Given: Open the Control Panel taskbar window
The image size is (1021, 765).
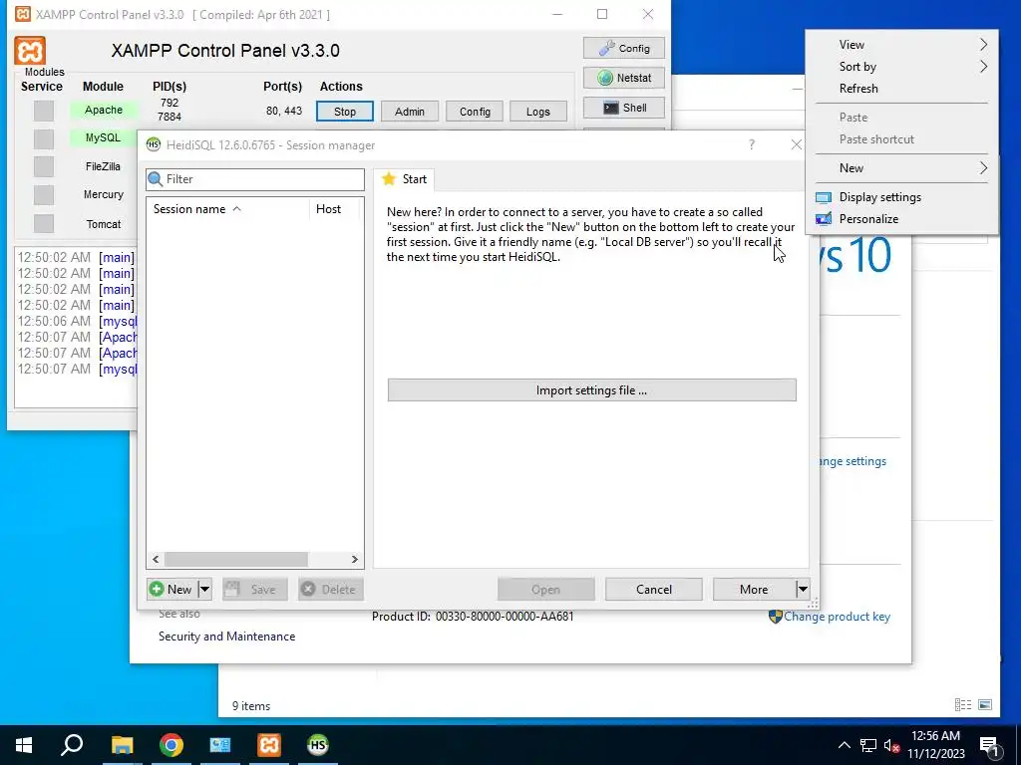Looking at the screenshot, I should tap(220, 745).
